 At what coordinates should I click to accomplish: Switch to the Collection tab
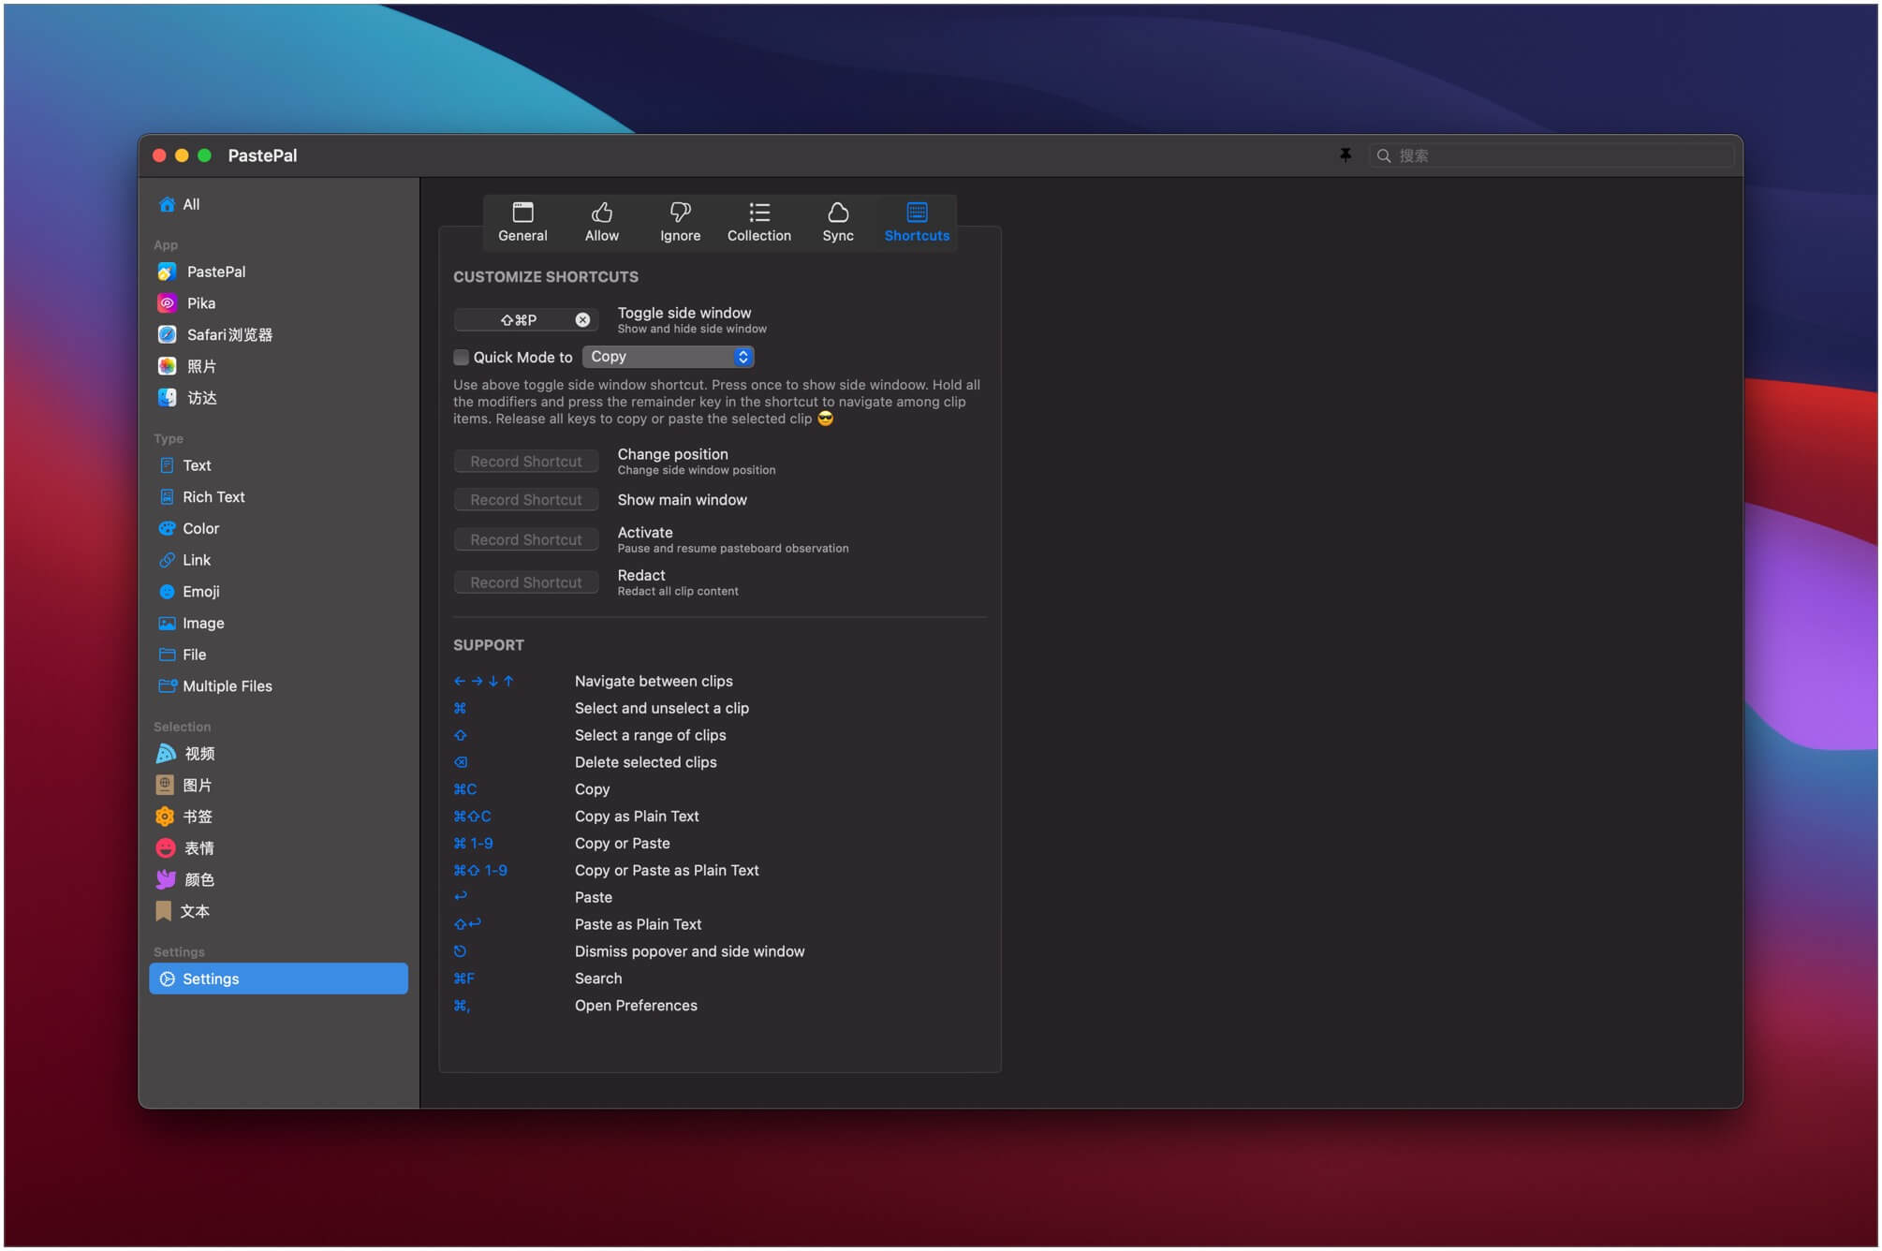point(759,222)
